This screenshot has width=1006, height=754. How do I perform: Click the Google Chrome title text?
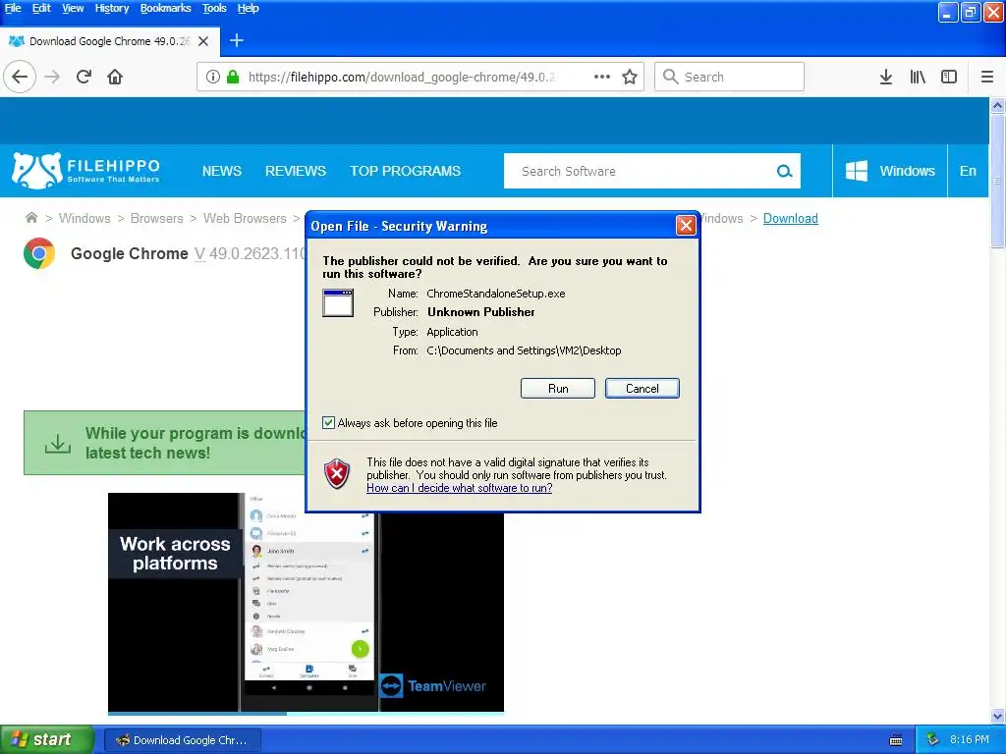(129, 253)
